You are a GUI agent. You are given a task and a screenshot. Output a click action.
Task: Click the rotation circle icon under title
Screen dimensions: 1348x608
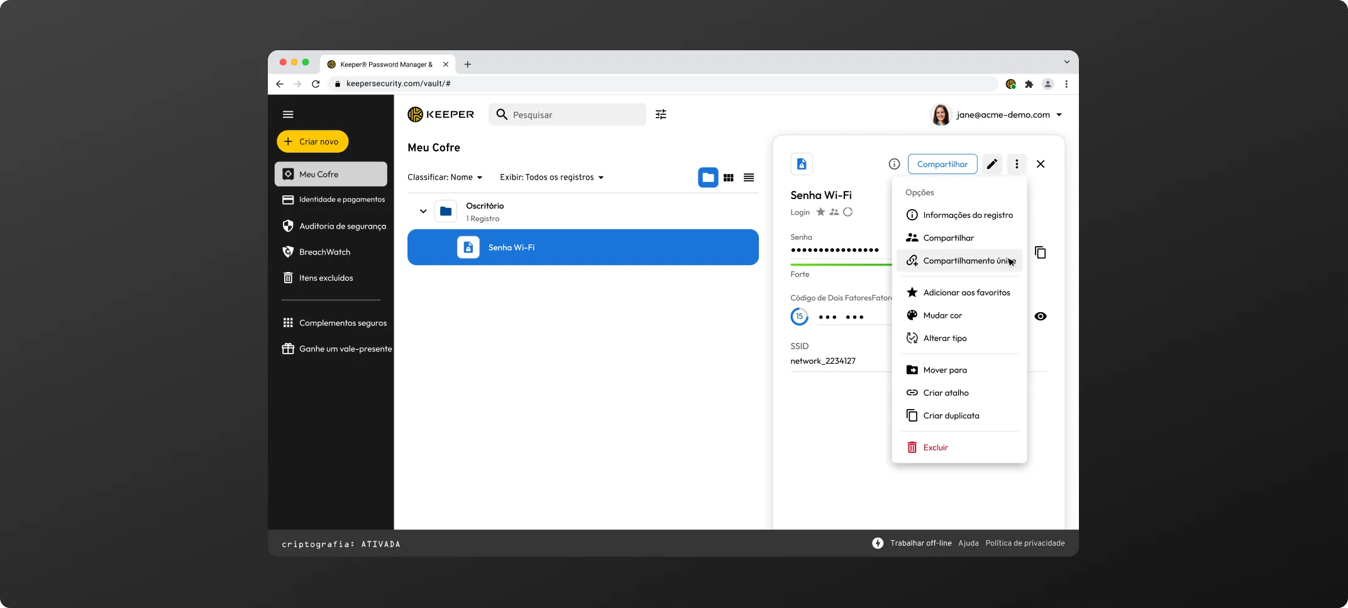(x=848, y=212)
